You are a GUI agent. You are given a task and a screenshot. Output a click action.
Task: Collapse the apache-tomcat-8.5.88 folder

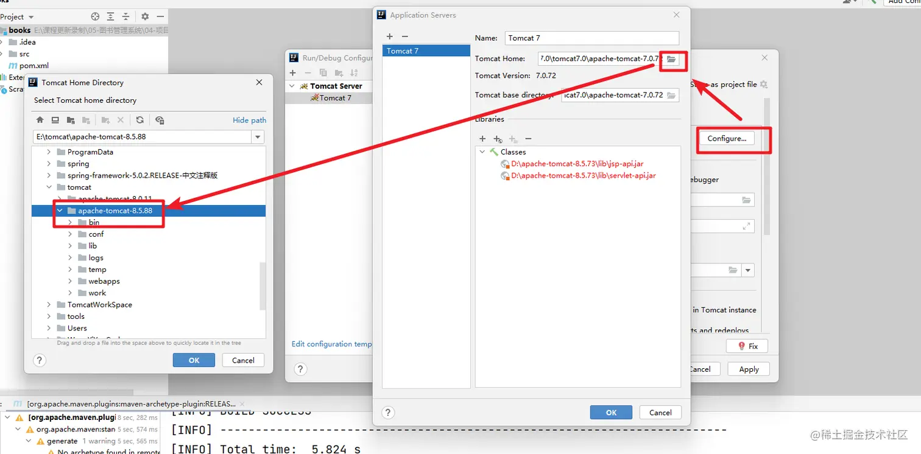(x=60, y=211)
